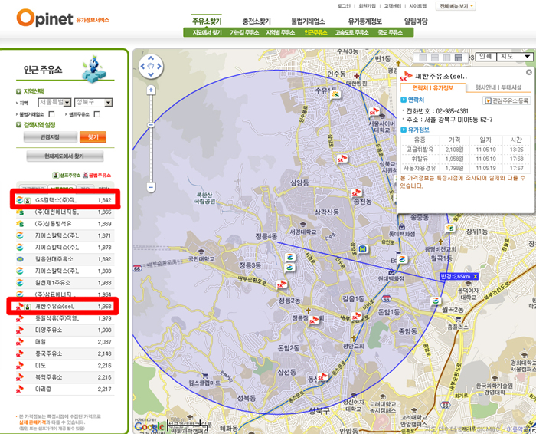
Task: Click the GS Caltex map marker near 월곡2동
Action: [x=436, y=301]
